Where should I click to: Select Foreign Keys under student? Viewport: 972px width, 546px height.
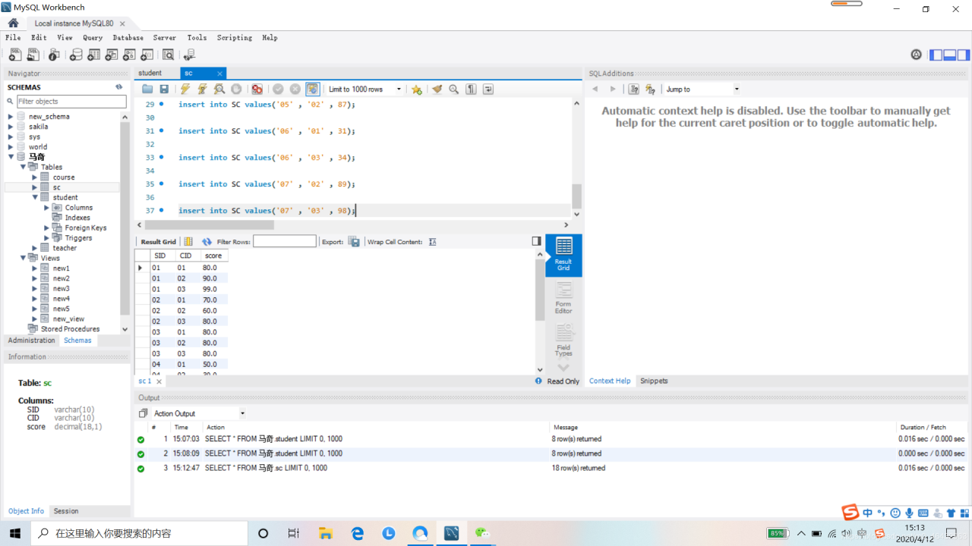point(86,227)
